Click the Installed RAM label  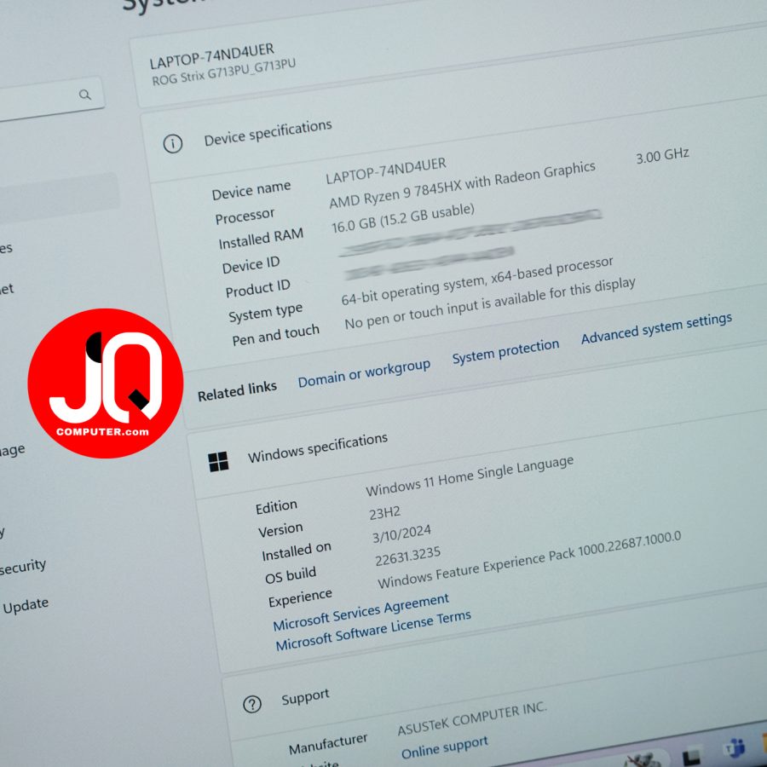261,239
